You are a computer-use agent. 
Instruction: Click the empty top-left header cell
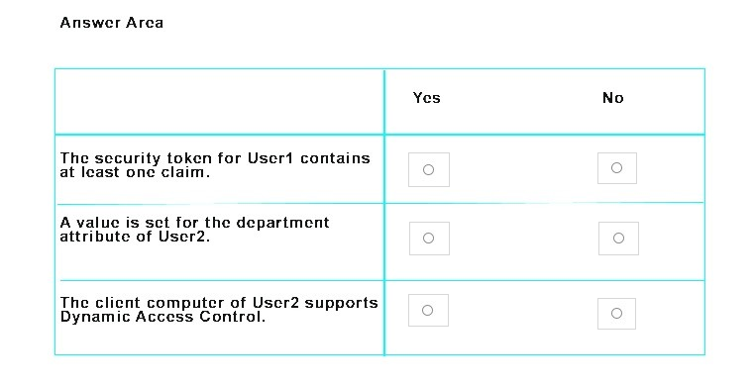click(x=220, y=102)
